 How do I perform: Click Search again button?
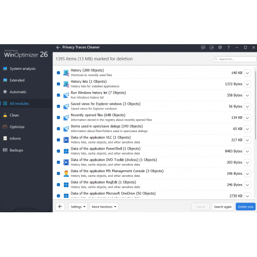pos(223,207)
